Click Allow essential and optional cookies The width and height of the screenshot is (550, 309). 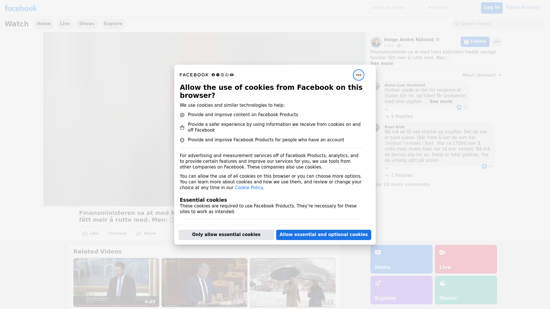(324, 235)
